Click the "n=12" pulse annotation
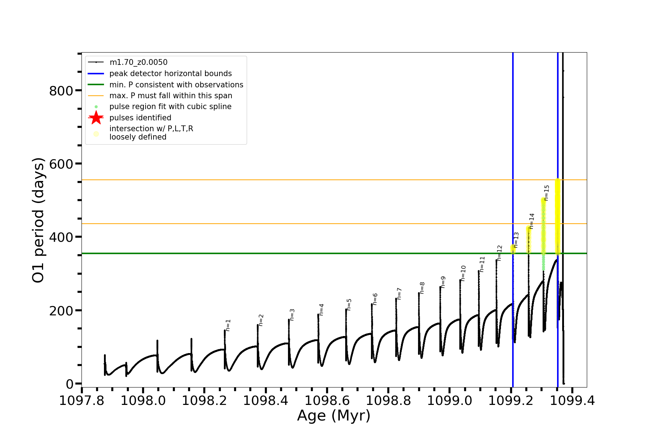The height and width of the screenshot is (435, 652). 500,253
